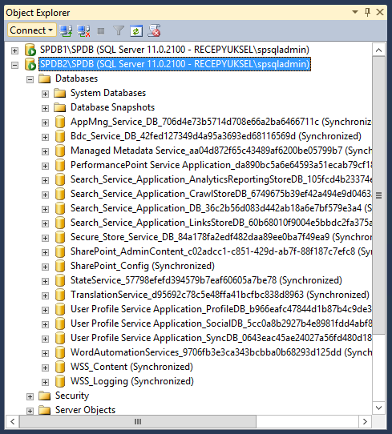Collapse the SPDB2\SPDB server node

(x=14, y=65)
